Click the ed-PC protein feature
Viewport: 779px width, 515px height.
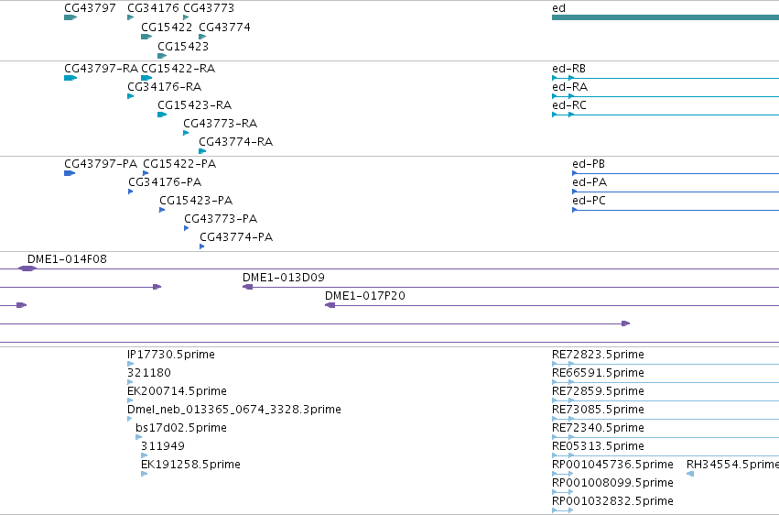click(x=676, y=210)
